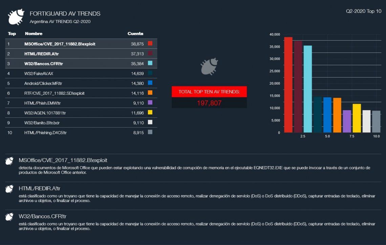The height and width of the screenshot is (245, 386).
Task: Click the Q2-2020 Top 10 label
Action: tap(363, 11)
